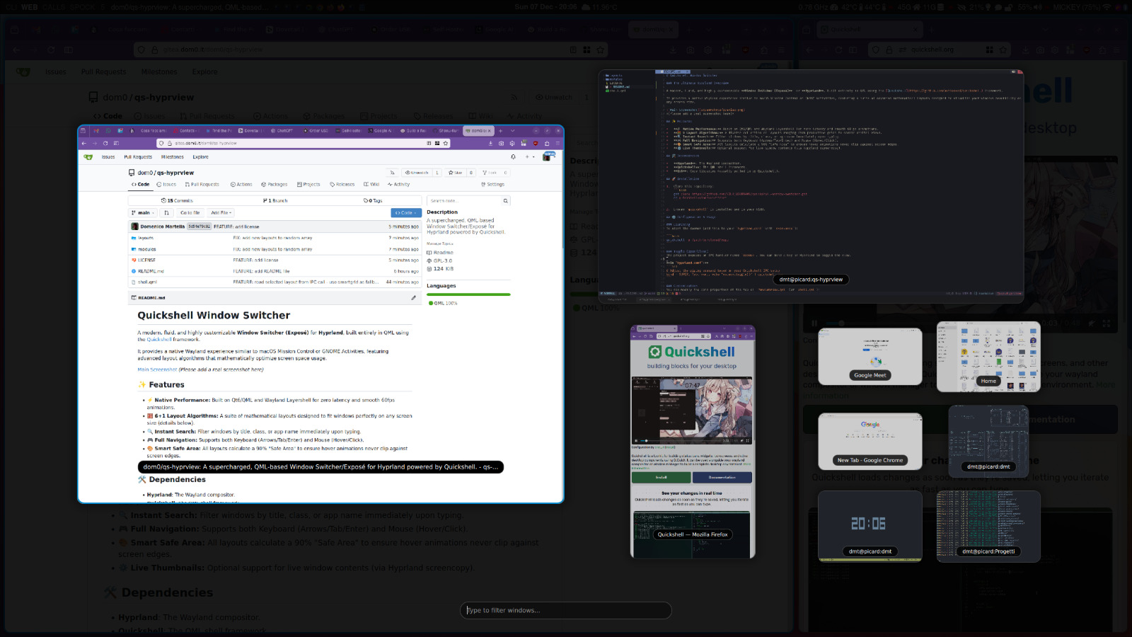
Task: Open the Code tab of the repository
Action: pos(141,185)
